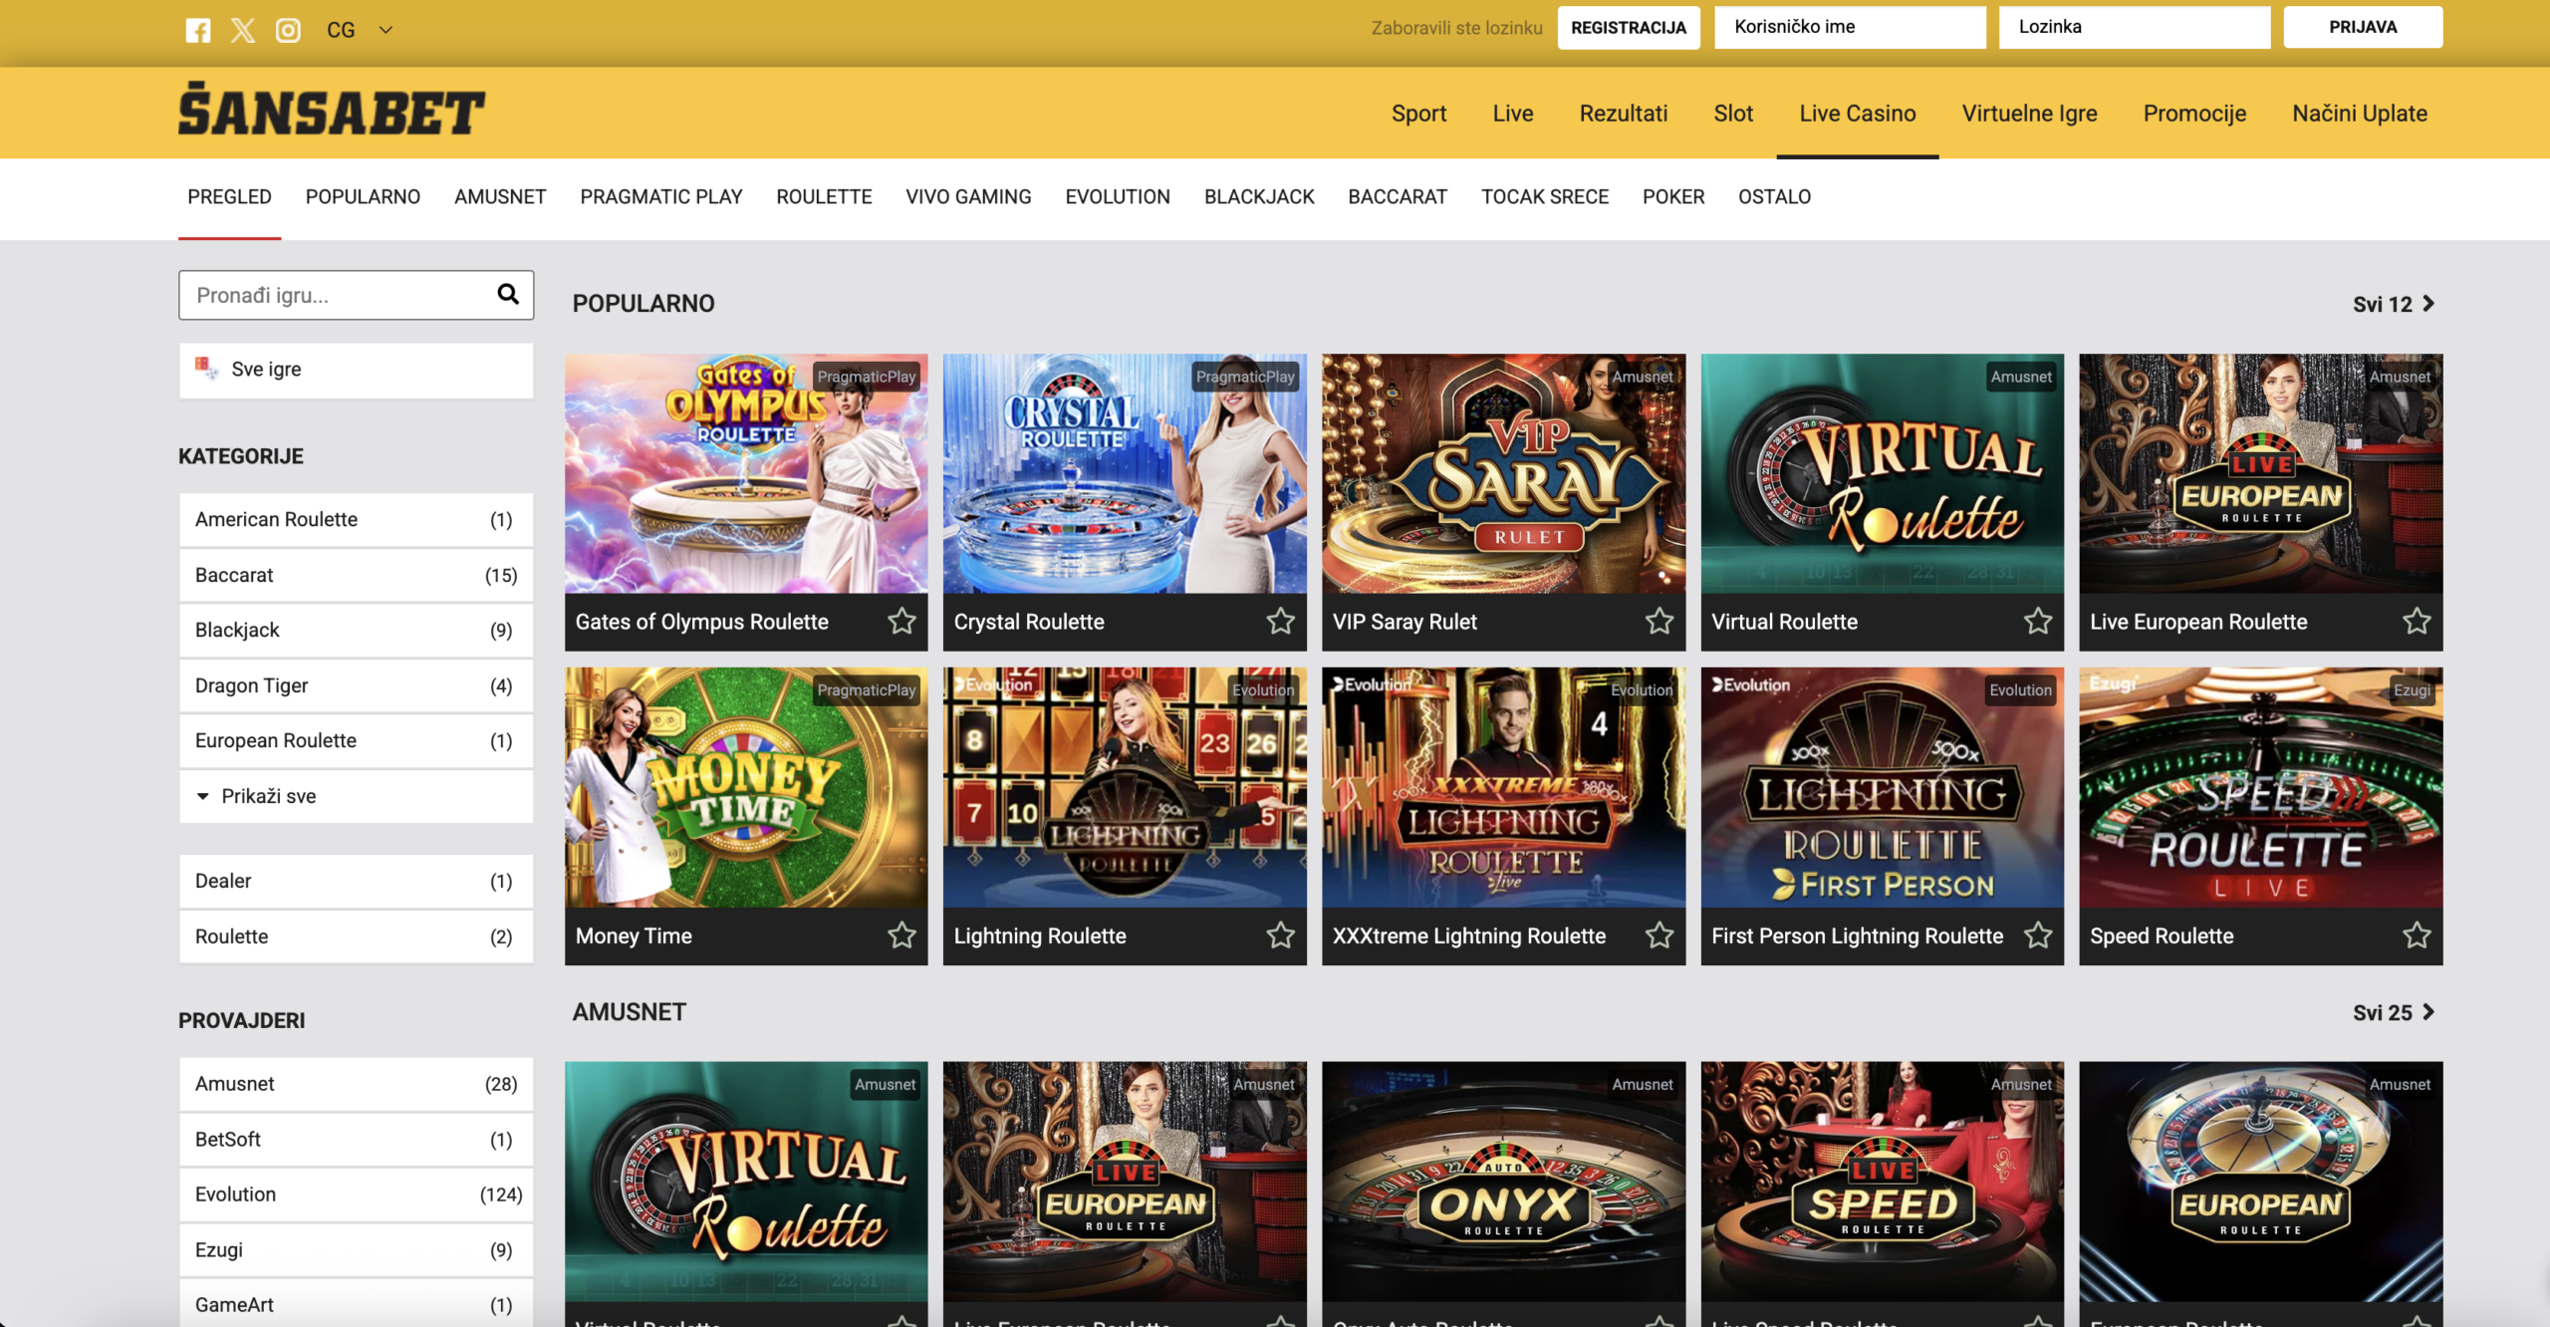2550x1327 pixels.
Task: Click the Lozinka password field
Action: [2135, 27]
